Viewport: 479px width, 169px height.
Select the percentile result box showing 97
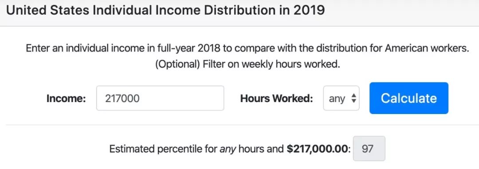369,149
